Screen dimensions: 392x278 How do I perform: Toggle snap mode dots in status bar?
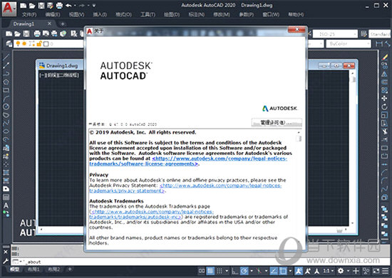point(220,271)
